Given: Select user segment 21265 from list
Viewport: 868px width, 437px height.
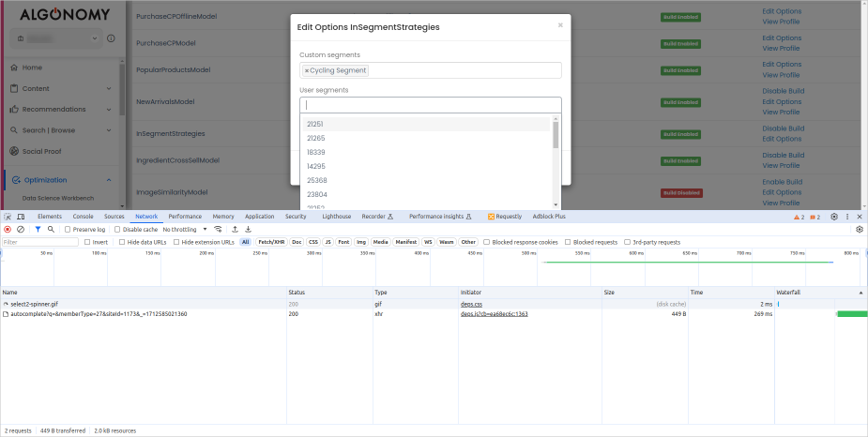Looking at the screenshot, I should [315, 138].
